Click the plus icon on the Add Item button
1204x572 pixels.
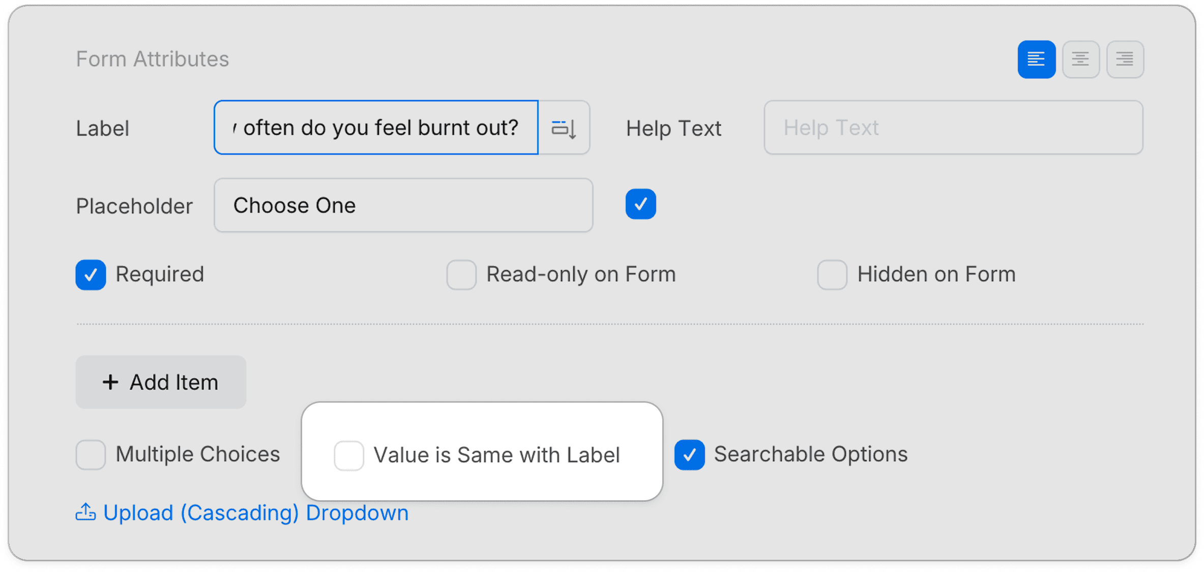click(110, 382)
